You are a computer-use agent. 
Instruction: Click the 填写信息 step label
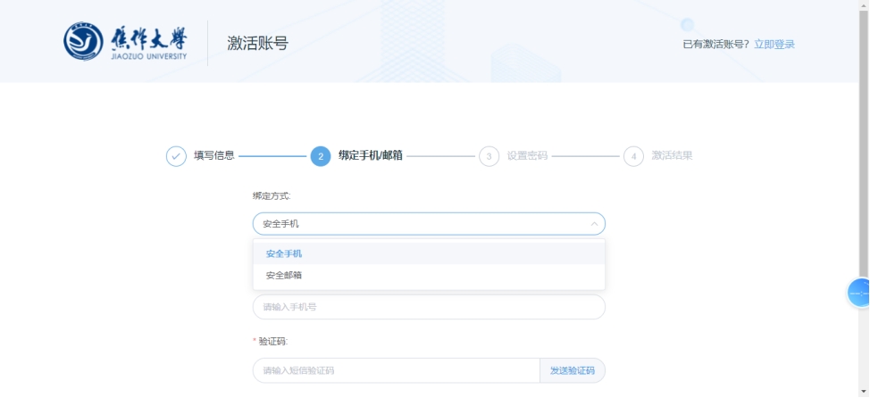click(x=214, y=155)
